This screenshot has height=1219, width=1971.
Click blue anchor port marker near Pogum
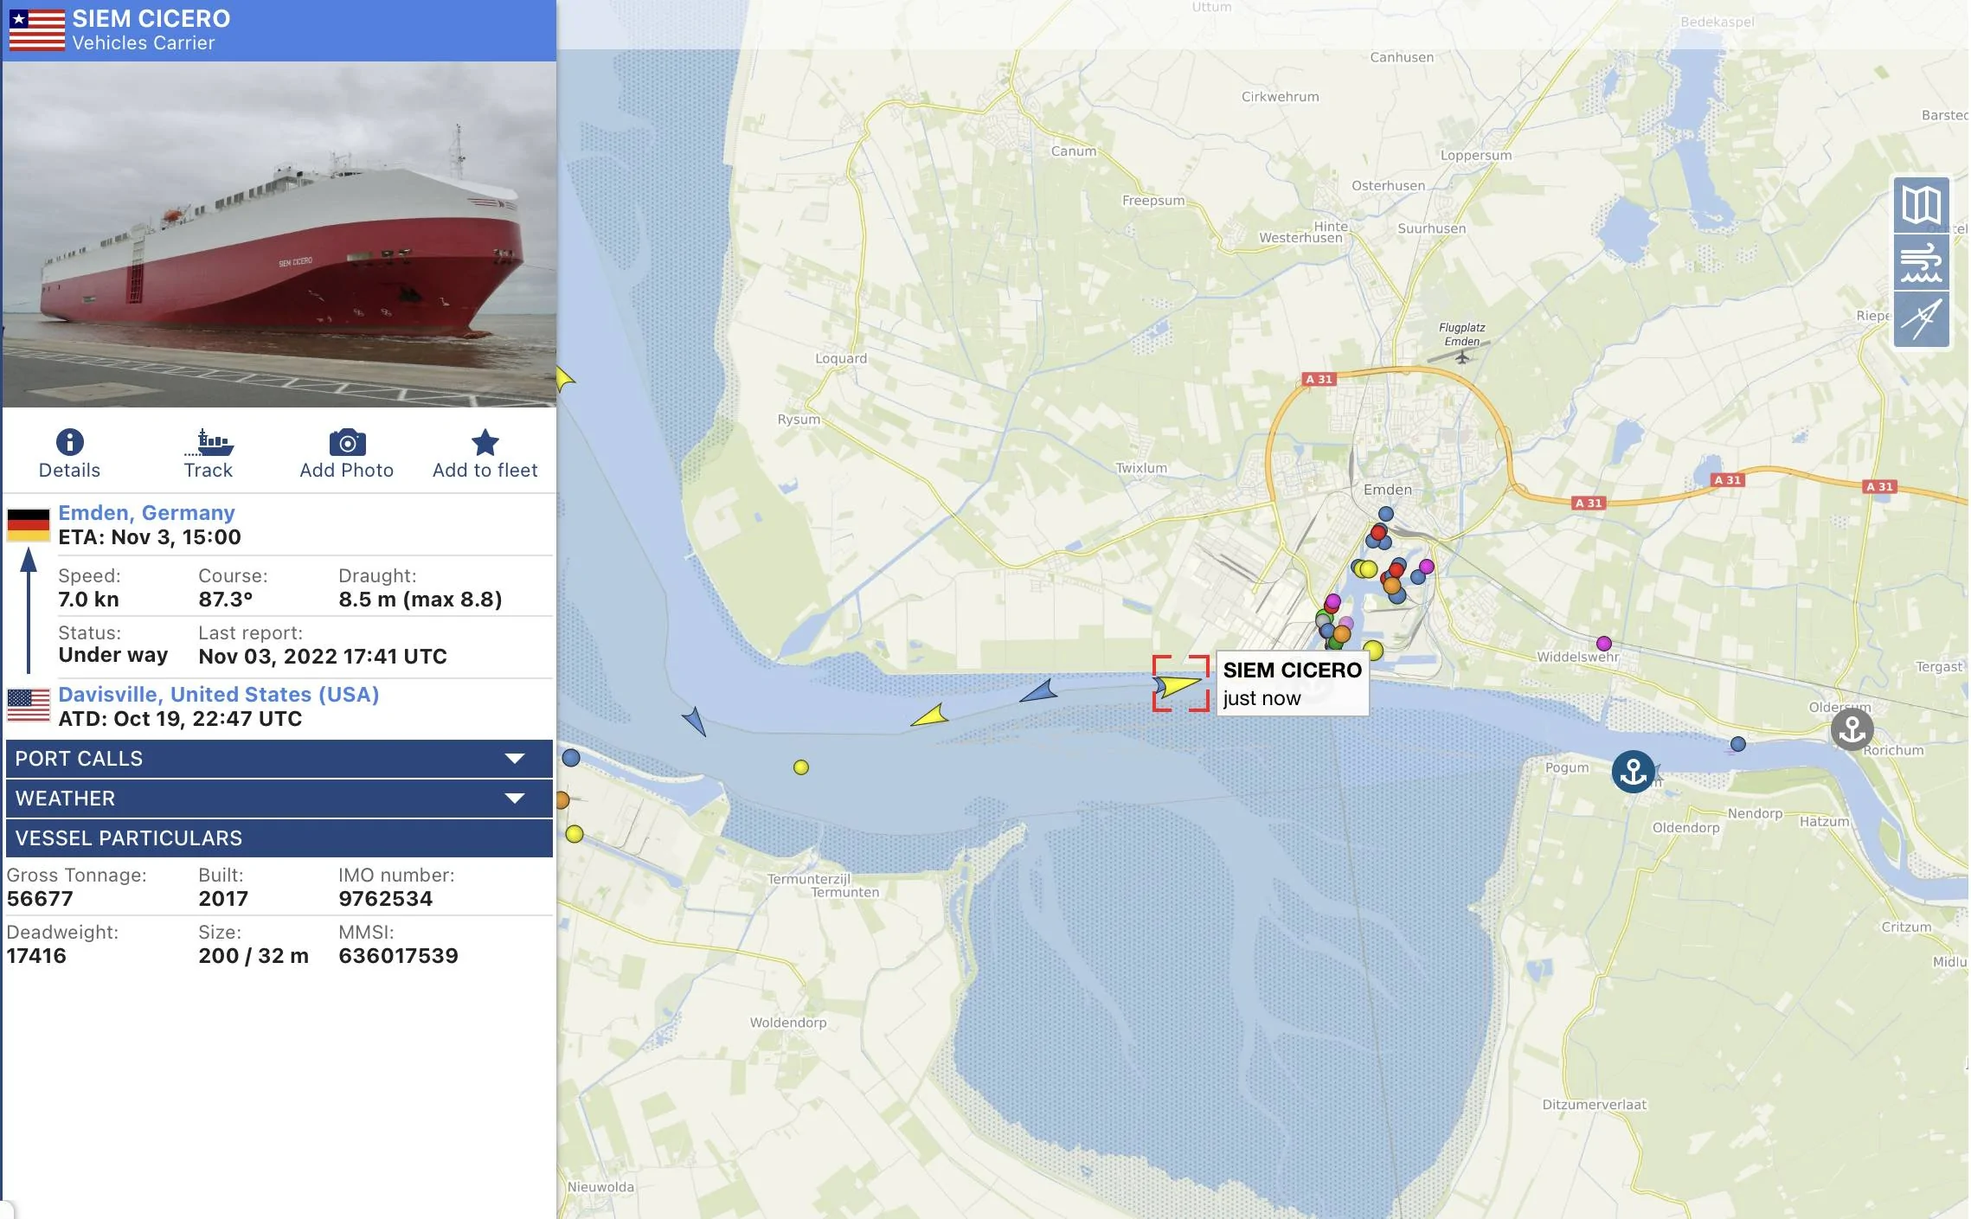tap(1633, 771)
